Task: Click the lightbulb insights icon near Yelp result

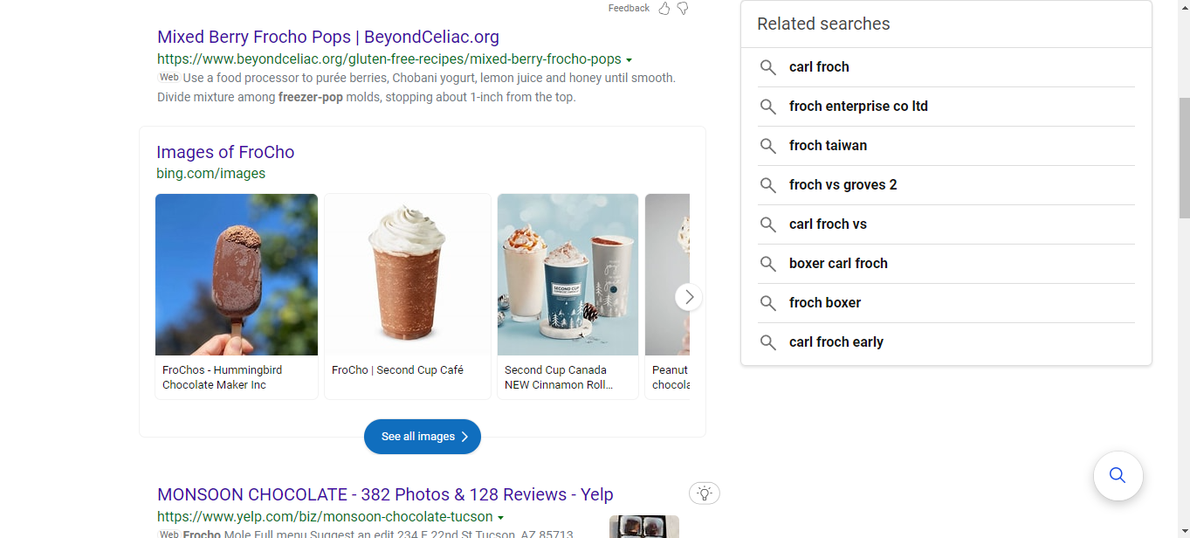Action: (x=705, y=493)
